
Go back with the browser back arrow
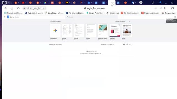[6, 8]
